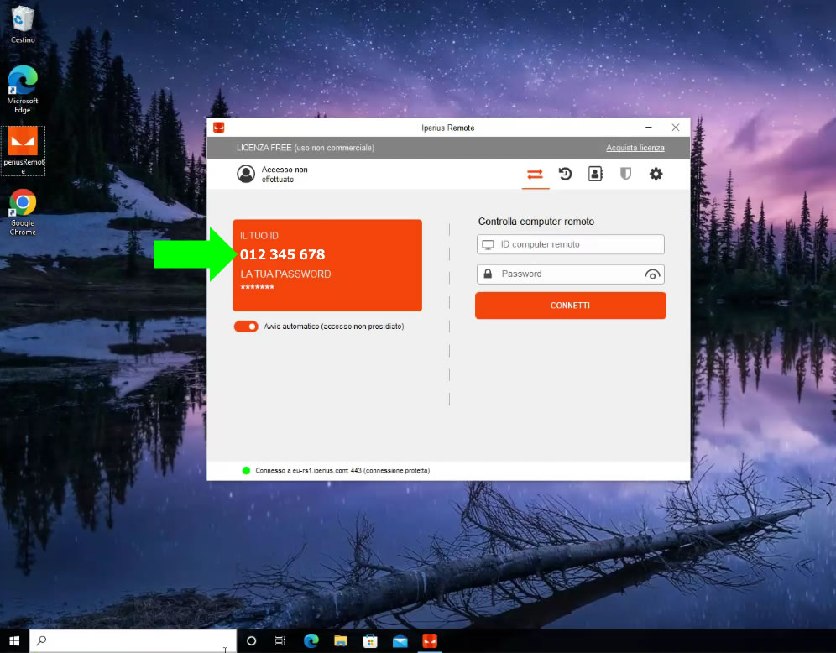Open the Cestino recycle bin desktop icon
Image resolution: width=836 pixels, height=653 pixels.
tap(23, 24)
